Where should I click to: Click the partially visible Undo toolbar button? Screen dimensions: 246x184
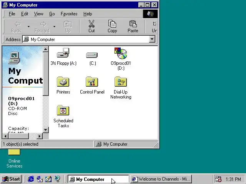(x=154, y=26)
